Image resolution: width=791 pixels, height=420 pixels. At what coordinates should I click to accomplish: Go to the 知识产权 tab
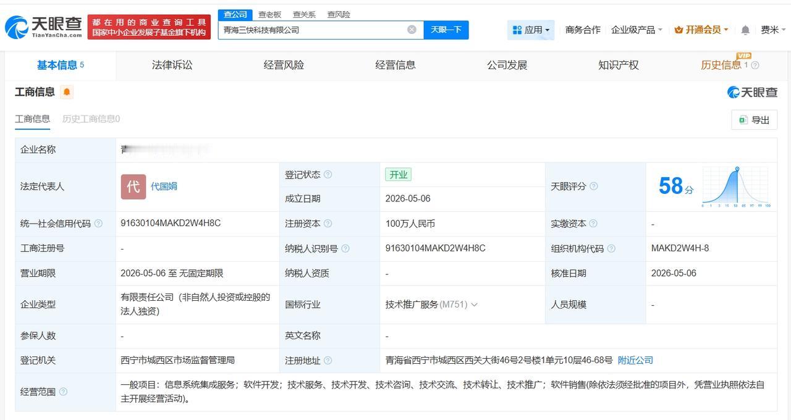pos(619,65)
